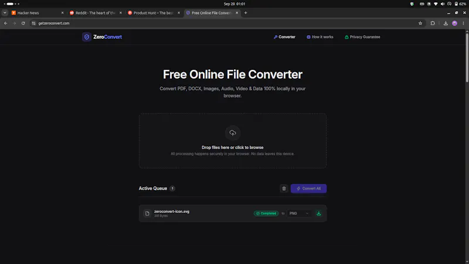Reload the current page
The image size is (469, 264).
click(x=23, y=23)
